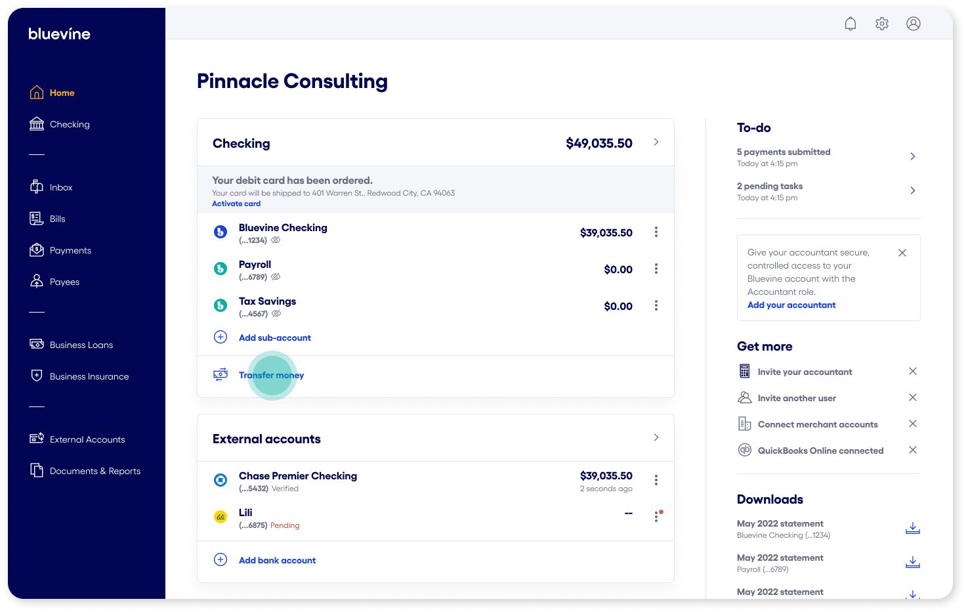Image resolution: width=966 pixels, height=612 pixels.
Task: Expand the External accounts section
Action: (656, 437)
